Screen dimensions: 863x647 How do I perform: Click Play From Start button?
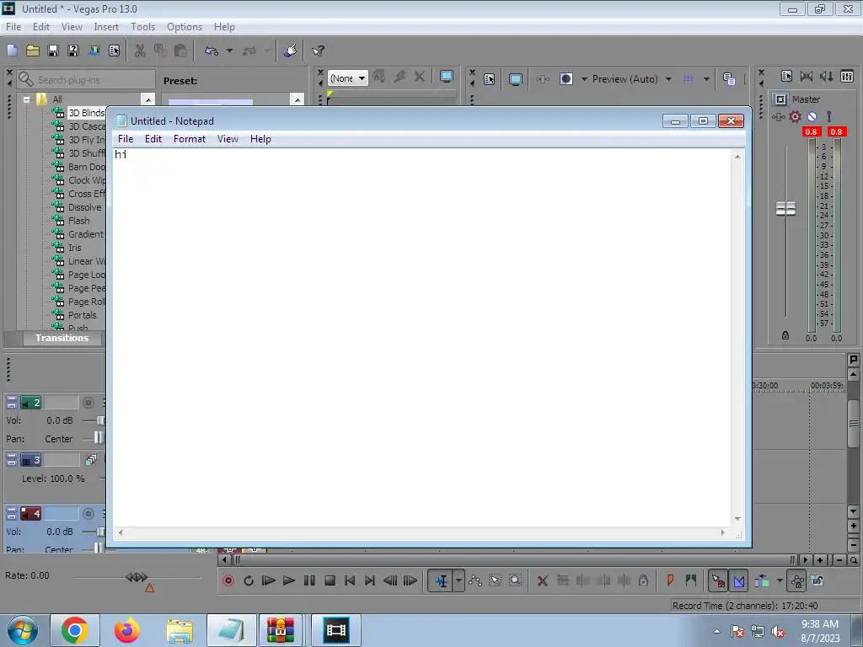tap(269, 580)
